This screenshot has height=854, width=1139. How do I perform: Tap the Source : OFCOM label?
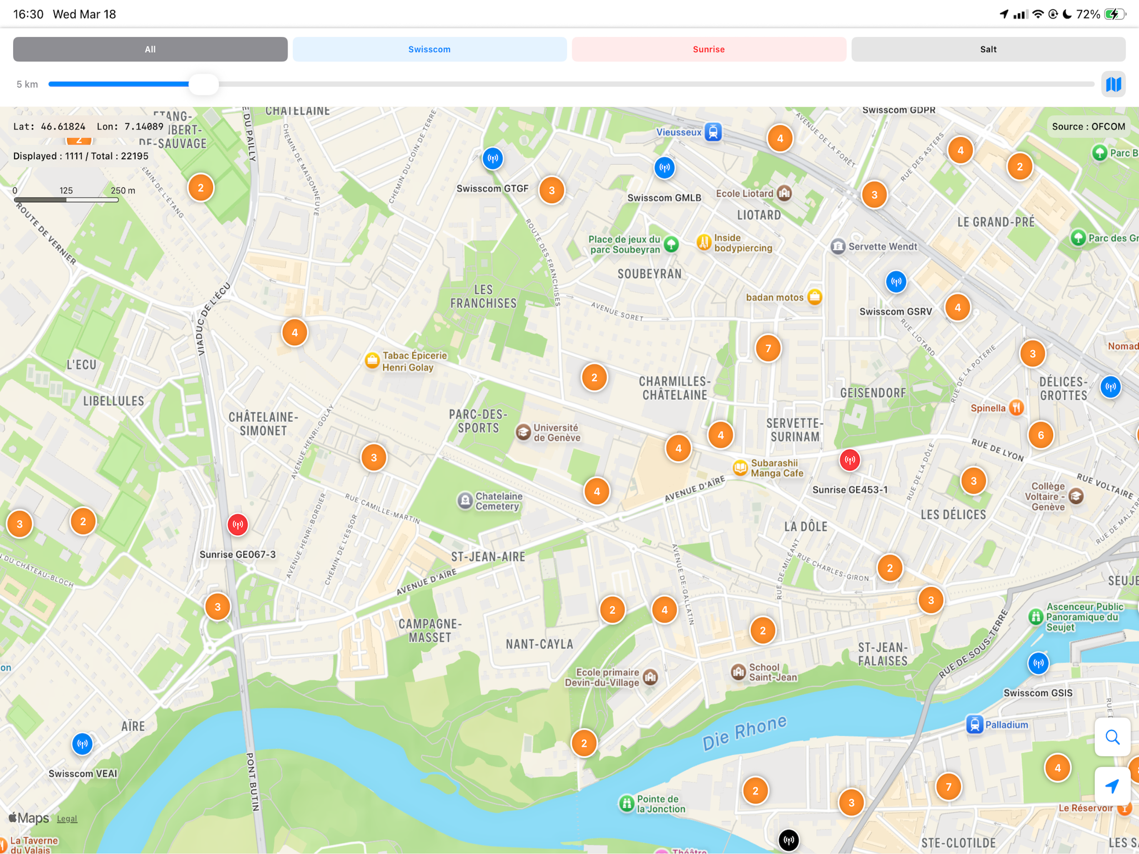1088,126
